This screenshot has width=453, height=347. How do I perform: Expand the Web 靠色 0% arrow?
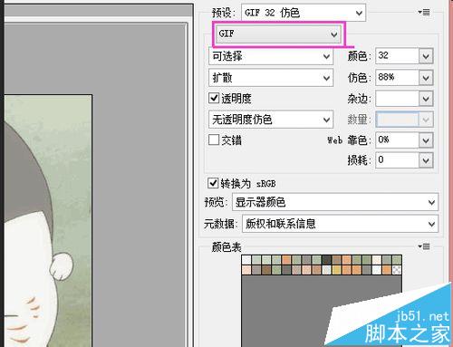click(426, 140)
